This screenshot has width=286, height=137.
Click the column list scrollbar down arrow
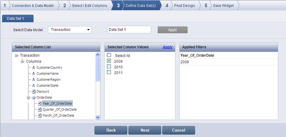(x=97, y=118)
